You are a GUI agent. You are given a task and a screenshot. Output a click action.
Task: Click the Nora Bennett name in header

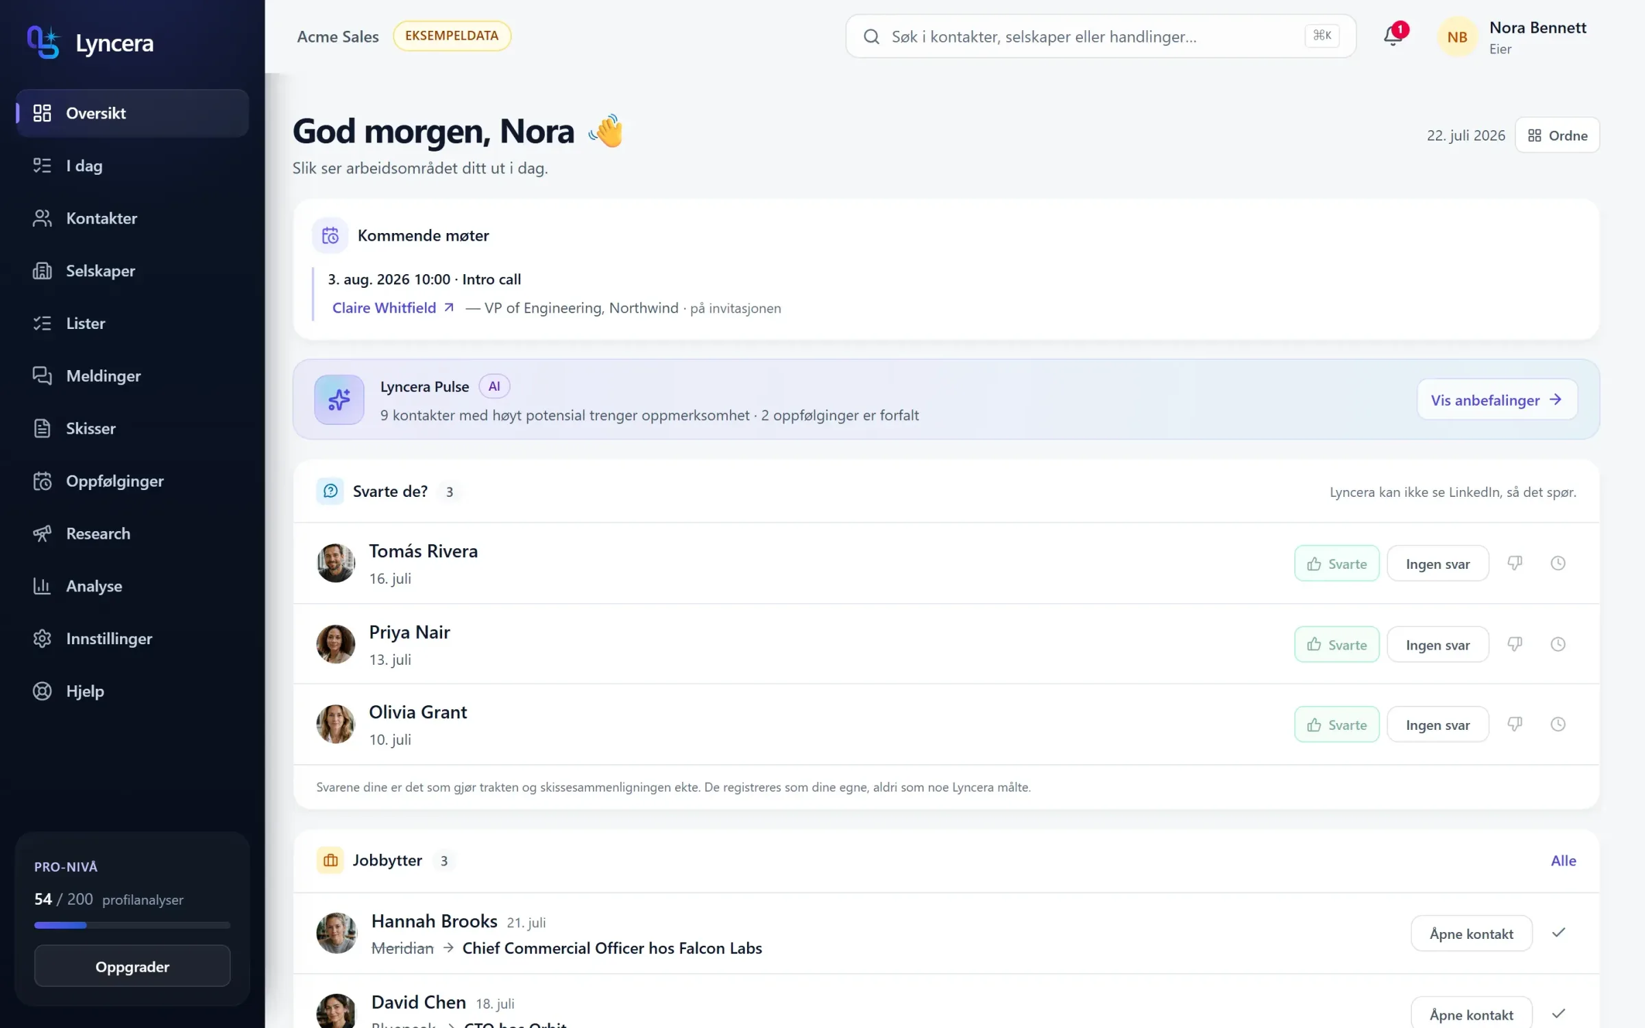pyautogui.click(x=1537, y=27)
